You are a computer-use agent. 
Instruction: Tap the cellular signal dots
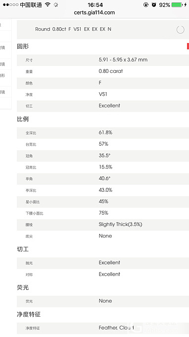[x=10, y=5]
